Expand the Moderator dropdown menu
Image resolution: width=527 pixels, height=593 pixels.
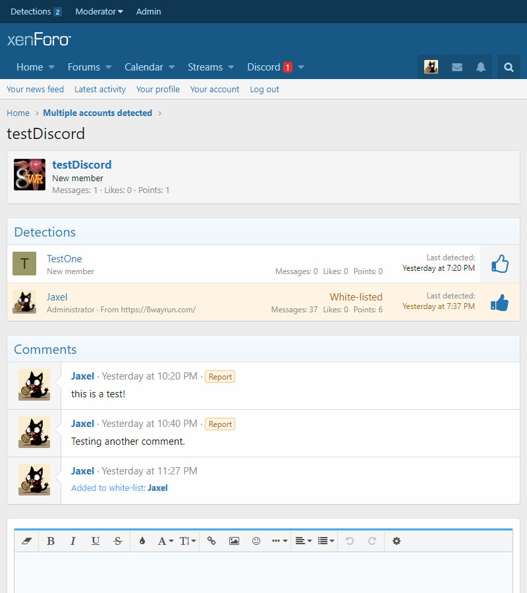(99, 11)
